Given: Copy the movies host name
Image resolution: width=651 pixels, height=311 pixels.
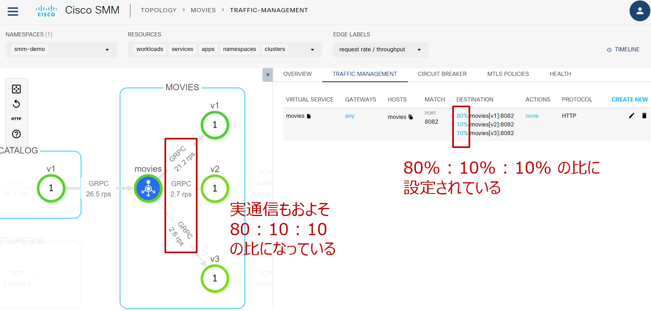Looking at the screenshot, I should tap(411, 117).
